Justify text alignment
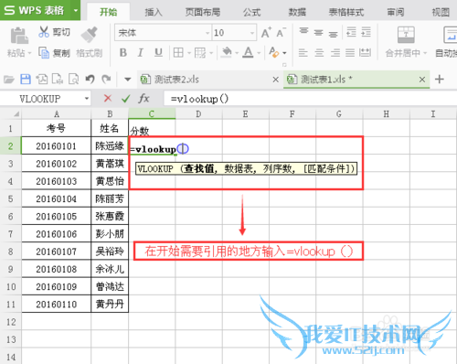The width and height of the screenshot is (457, 364). point(350,53)
